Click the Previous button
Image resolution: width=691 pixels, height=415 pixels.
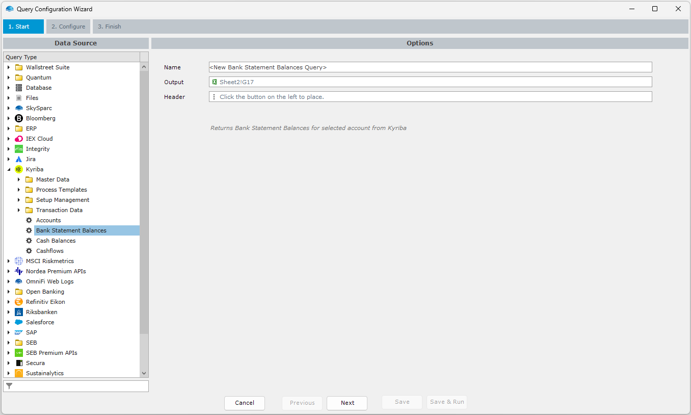(x=302, y=403)
